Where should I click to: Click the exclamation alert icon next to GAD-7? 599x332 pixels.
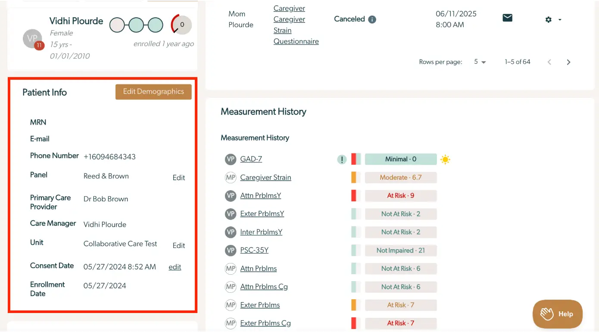coord(342,159)
